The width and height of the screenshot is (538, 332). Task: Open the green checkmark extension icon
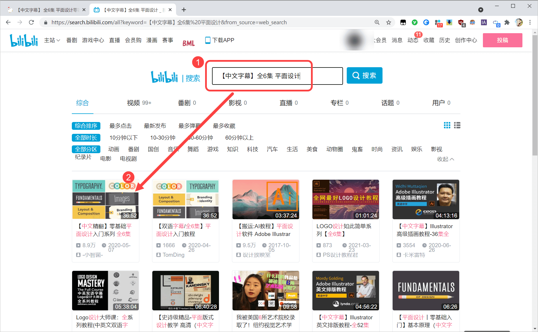pyautogui.click(x=415, y=22)
